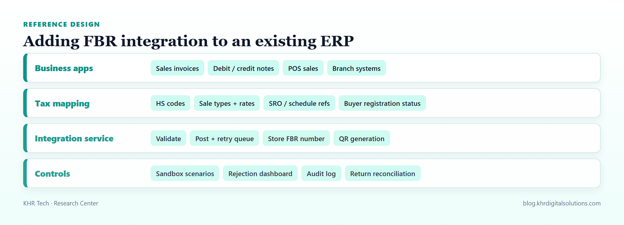Click the Integration service row label
624x225 pixels.
(x=74, y=138)
